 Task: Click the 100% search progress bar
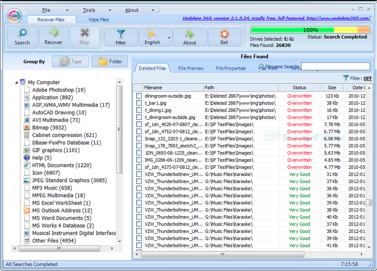pos(310,30)
